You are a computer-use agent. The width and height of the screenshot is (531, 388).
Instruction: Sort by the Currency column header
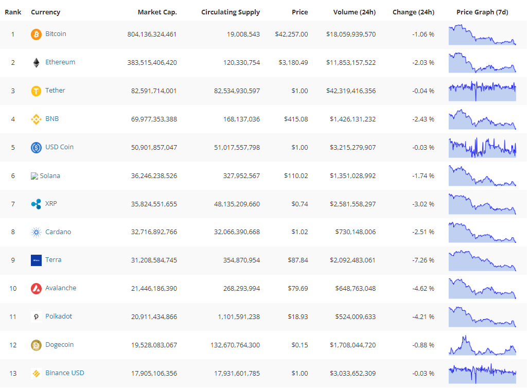[46, 12]
